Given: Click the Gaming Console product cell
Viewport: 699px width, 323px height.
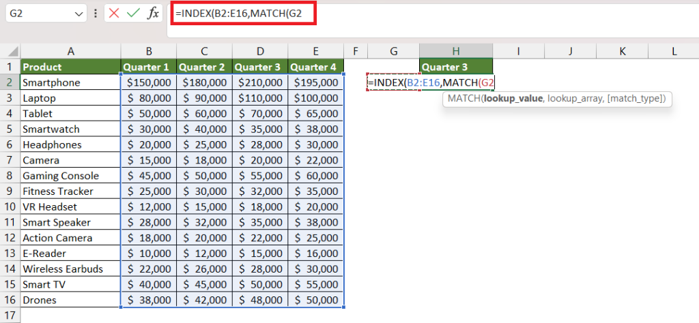Looking at the screenshot, I should [70, 175].
